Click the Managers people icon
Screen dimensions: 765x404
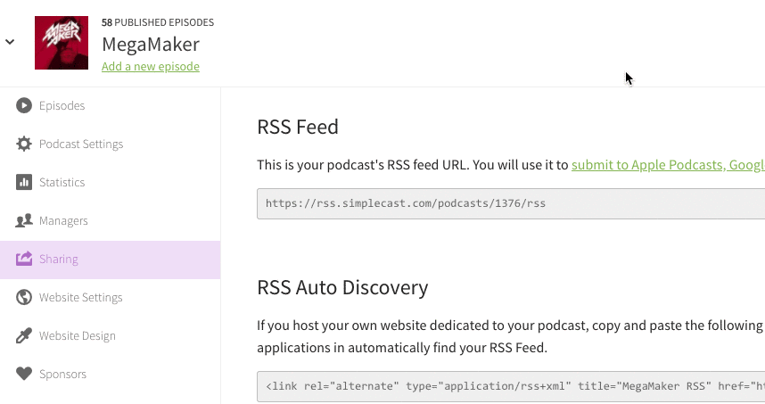click(24, 220)
